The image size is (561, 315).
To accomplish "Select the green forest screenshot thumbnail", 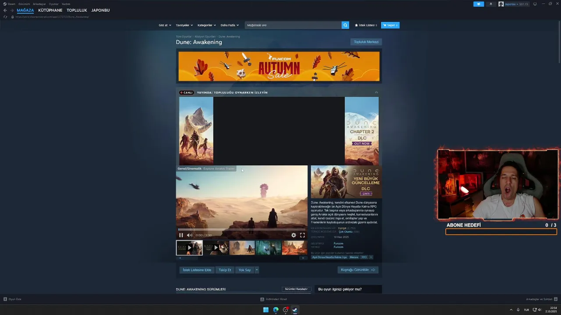I will pos(268,248).
